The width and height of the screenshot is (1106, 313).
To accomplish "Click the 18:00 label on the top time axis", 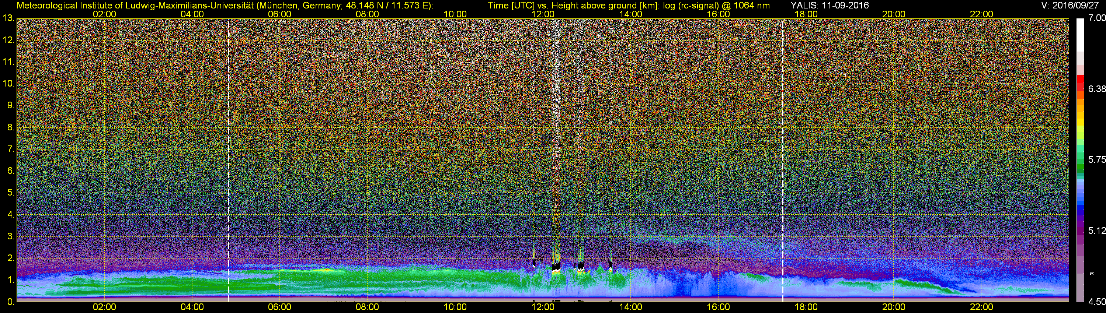I will point(806,14).
